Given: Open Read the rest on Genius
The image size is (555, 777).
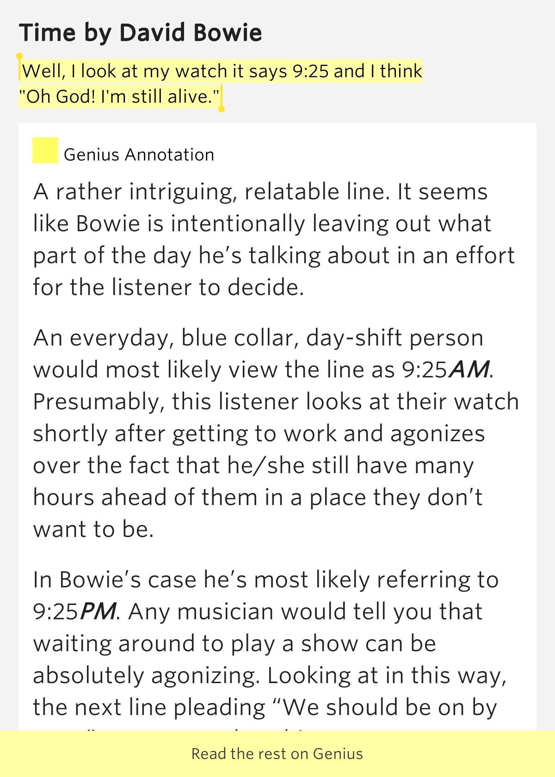Looking at the screenshot, I should point(277,754).
